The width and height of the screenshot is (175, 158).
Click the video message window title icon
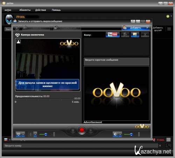pos(15,21)
